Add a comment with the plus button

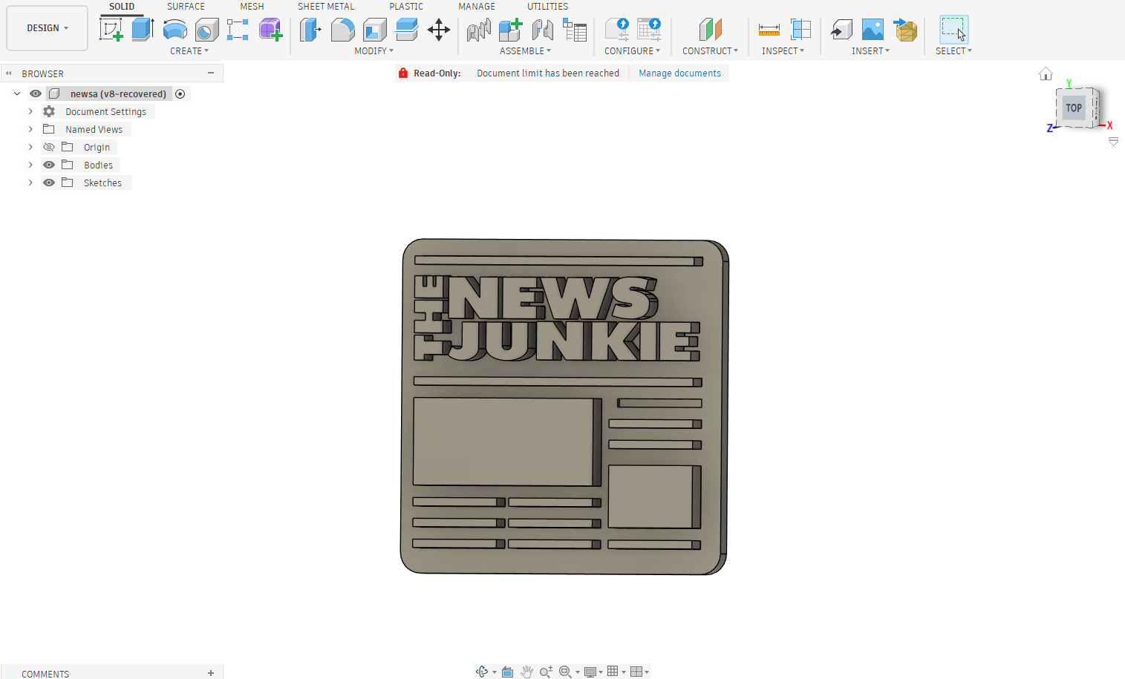[x=211, y=673]
